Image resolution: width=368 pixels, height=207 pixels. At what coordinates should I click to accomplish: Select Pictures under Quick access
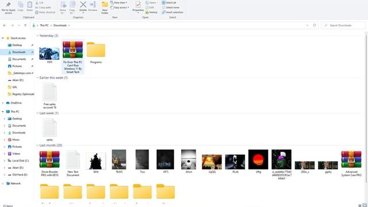coord(17,66)
